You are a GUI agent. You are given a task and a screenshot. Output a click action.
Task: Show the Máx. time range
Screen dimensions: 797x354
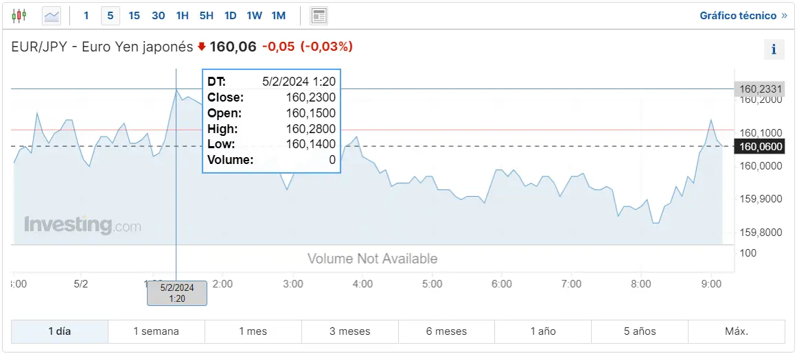click(x=737, y=331)
